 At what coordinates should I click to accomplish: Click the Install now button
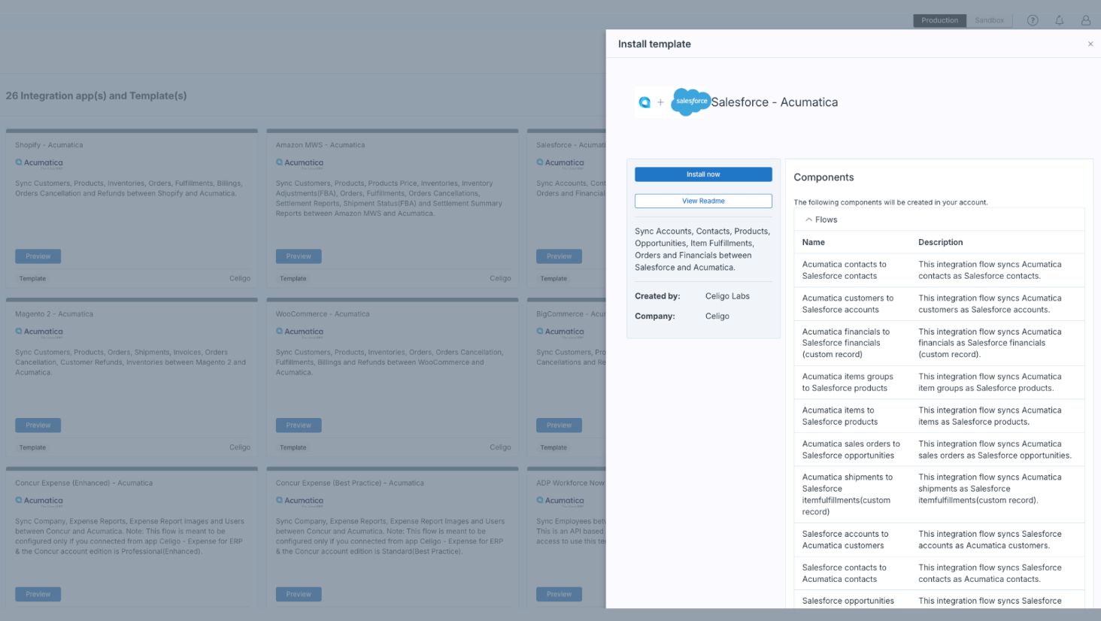click(x=703, y=174)
